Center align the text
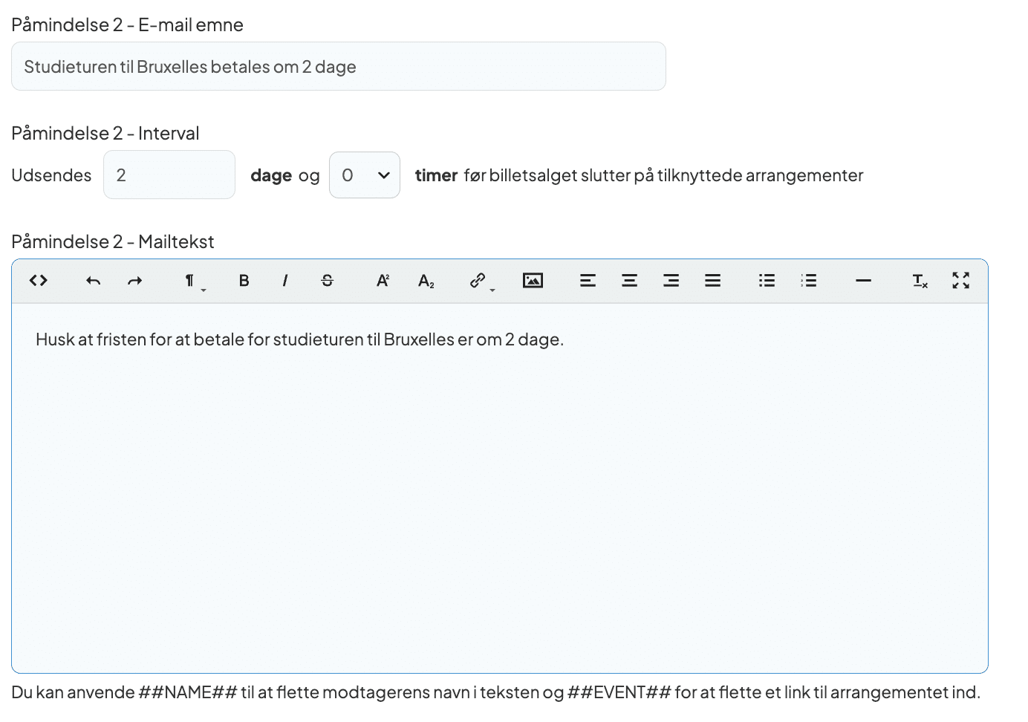The image size is (1028, 722). coord(629,281)
